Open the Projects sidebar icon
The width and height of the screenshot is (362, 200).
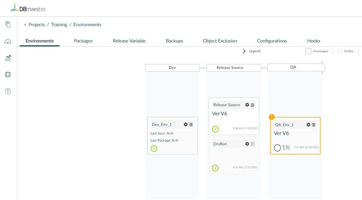tap(8, 24)
